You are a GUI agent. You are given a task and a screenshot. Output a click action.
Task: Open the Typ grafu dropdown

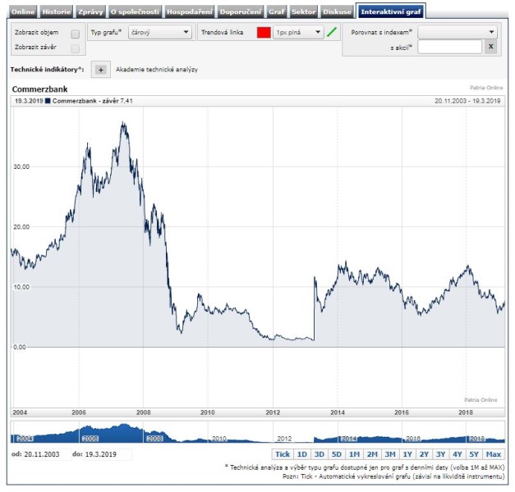[160, 33]
